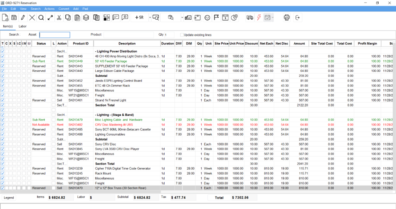Open the calendar check icon dropdown arrow
This screenshot has width=396, height=209.
pos(273,18)
